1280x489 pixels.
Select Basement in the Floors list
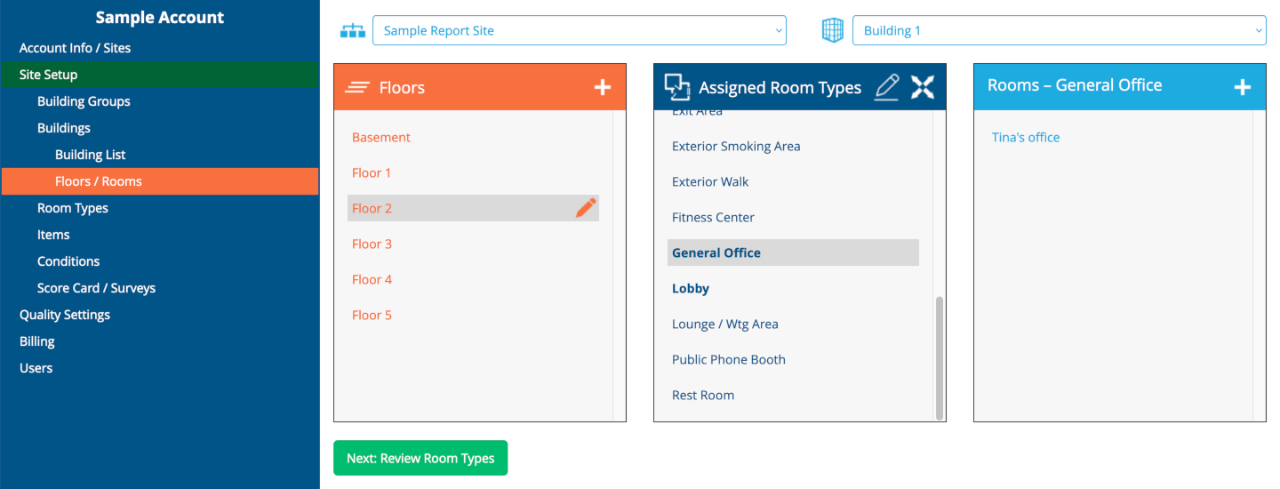coord(381,138)
